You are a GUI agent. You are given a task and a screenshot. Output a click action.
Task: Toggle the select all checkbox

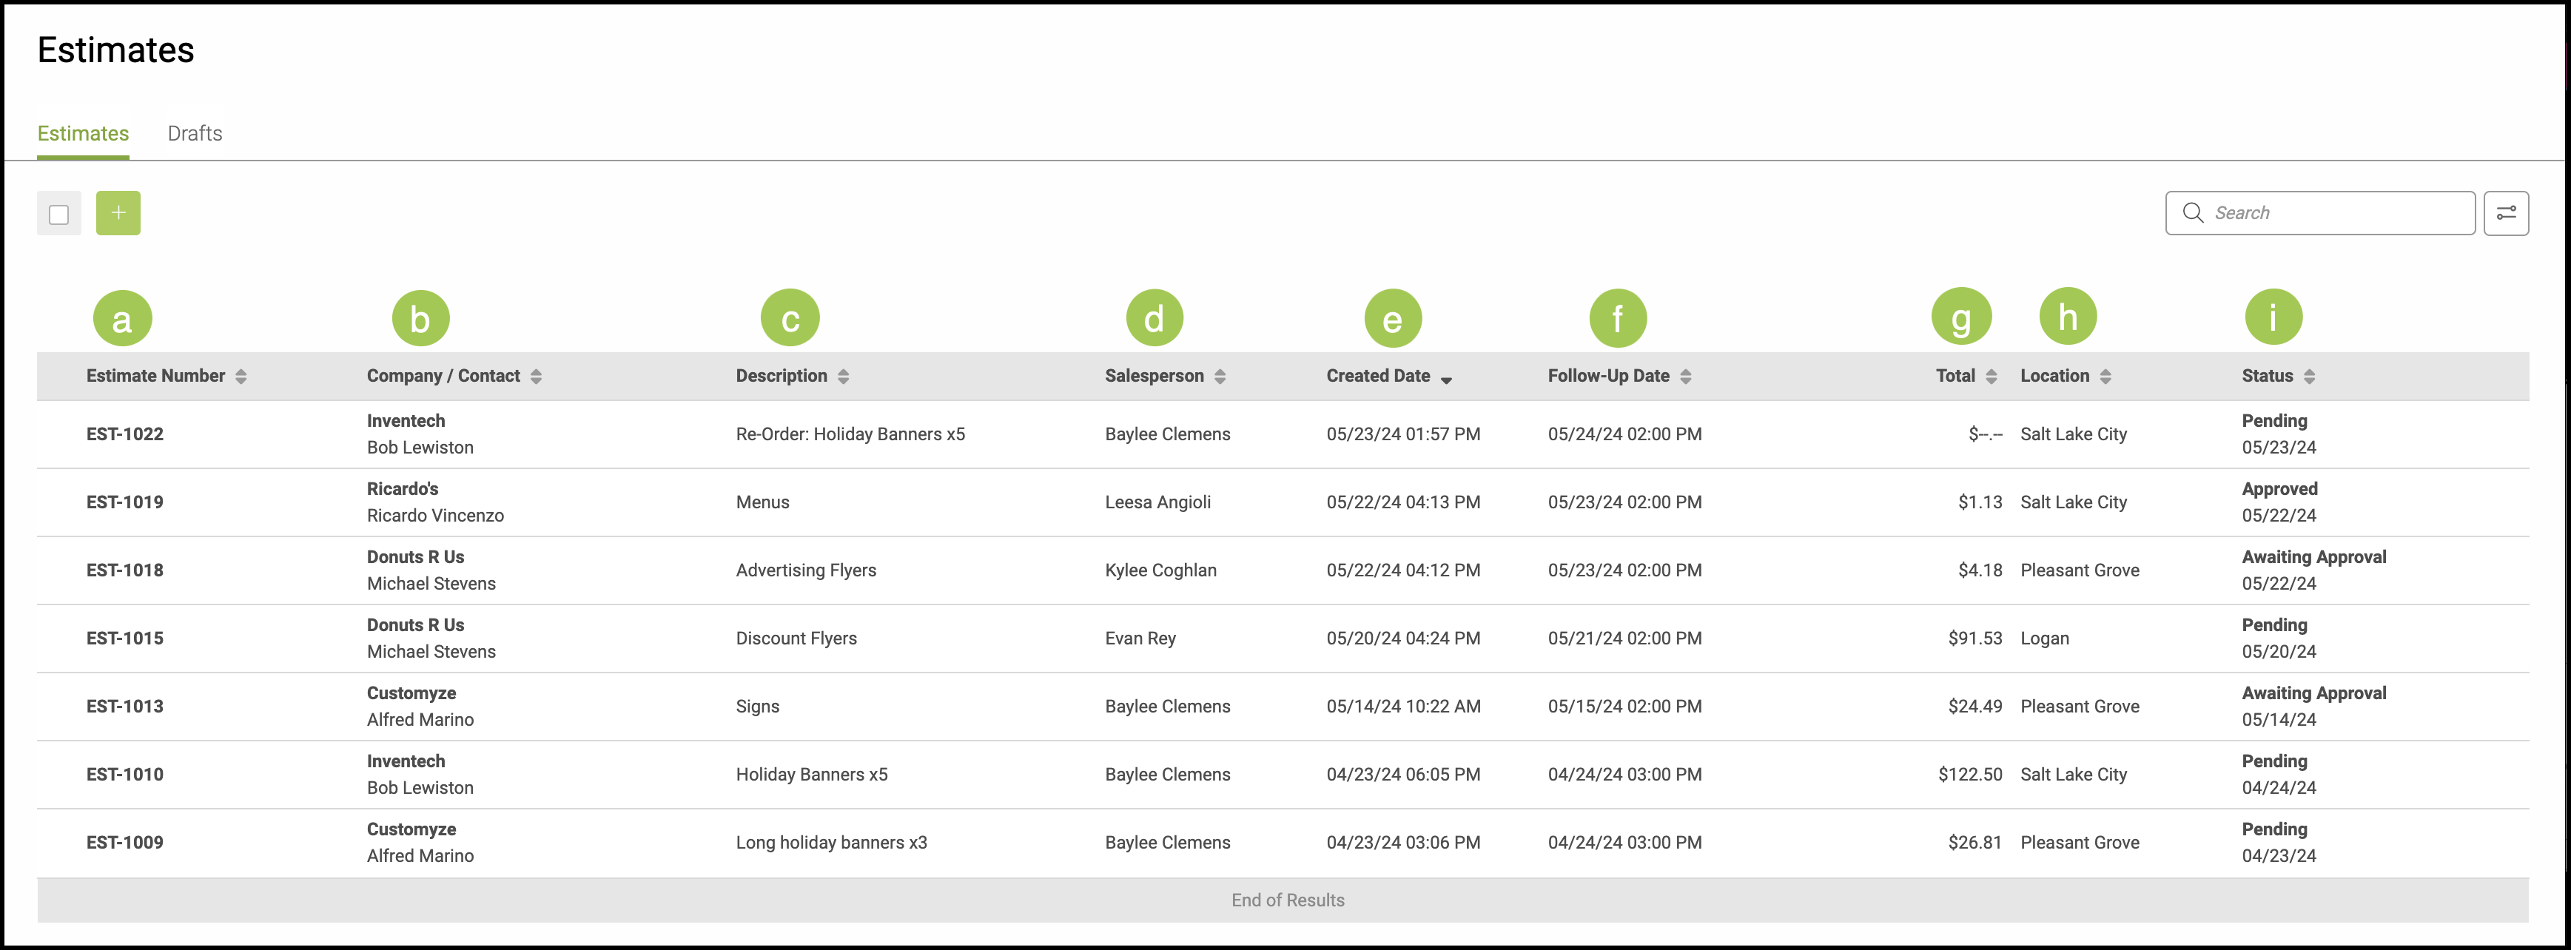pos(59,215)
